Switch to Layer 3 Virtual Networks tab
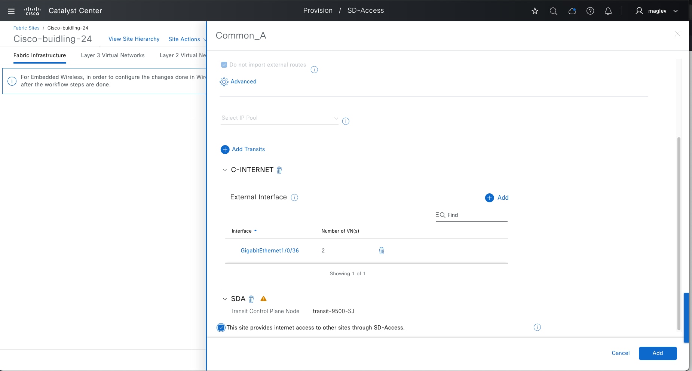Viewport: 692px width, 371px height. (x=113, y=55)
